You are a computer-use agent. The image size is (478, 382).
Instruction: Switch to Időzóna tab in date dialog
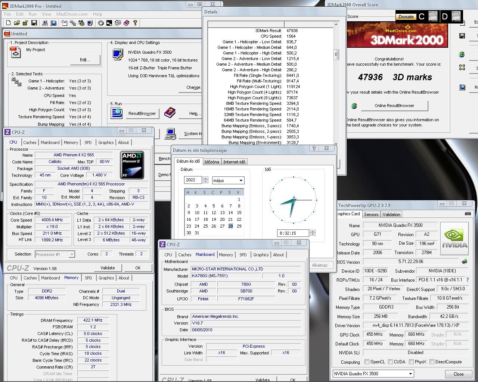click(x=211, y=162)
